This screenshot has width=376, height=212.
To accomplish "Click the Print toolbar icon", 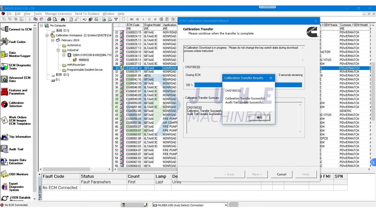I will coord(50,19).
